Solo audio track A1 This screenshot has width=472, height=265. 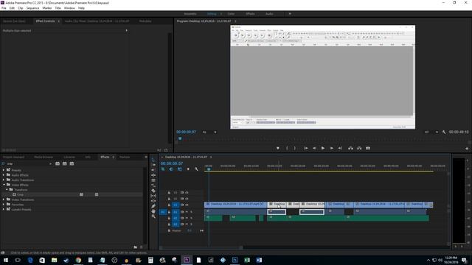191,212
